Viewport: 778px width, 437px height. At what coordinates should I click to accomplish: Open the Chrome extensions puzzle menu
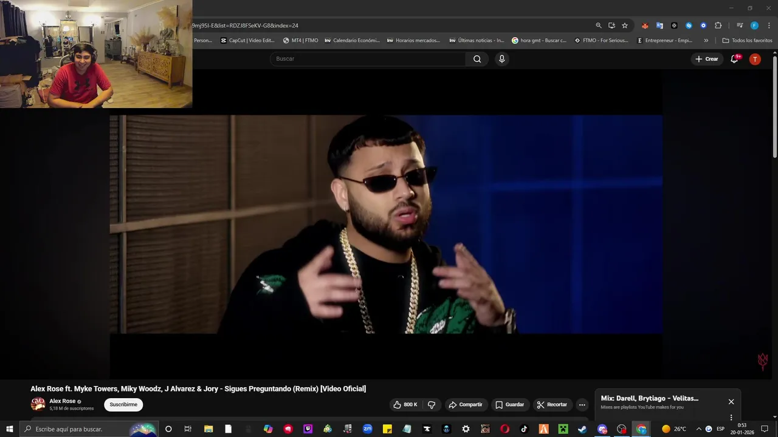718,25
